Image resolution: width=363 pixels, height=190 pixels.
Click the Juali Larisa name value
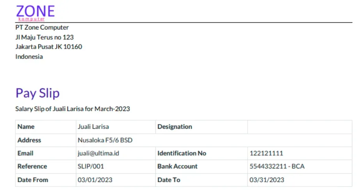[x=93, y=127]
